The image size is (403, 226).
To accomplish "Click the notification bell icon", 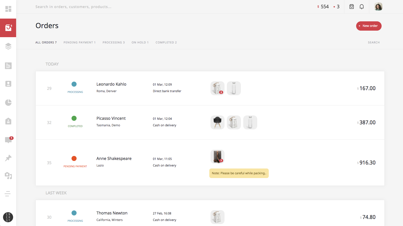I will (362, 7).
